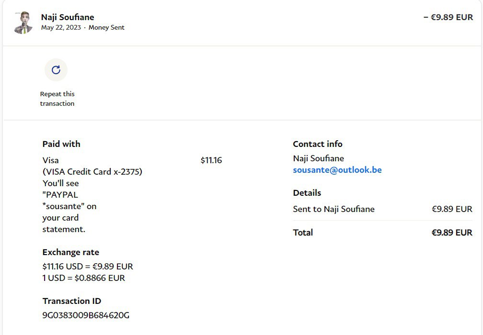The width and height of the screenshot is (483, 335).
Task: Click the Total €9.89 EUR amount
Action: tap(451, 233)
